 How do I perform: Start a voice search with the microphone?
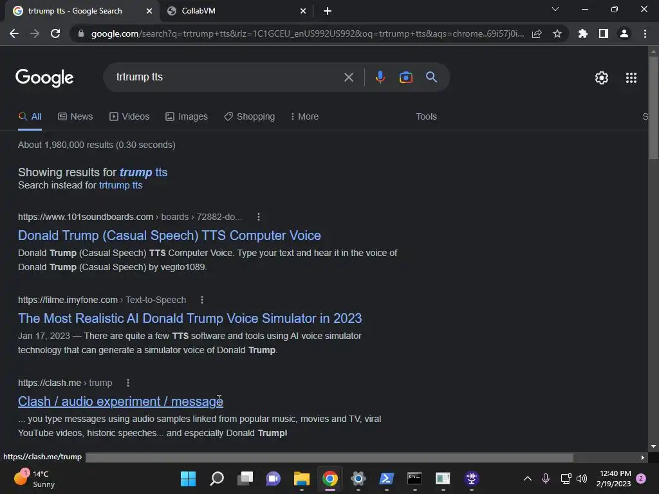pyautogui.click(x=380, y=77)
